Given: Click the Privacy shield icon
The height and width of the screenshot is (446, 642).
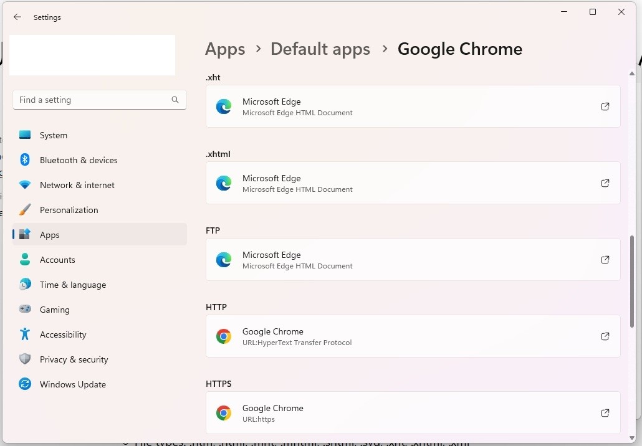Looking at the screenshot, I should tap(25, 359).
